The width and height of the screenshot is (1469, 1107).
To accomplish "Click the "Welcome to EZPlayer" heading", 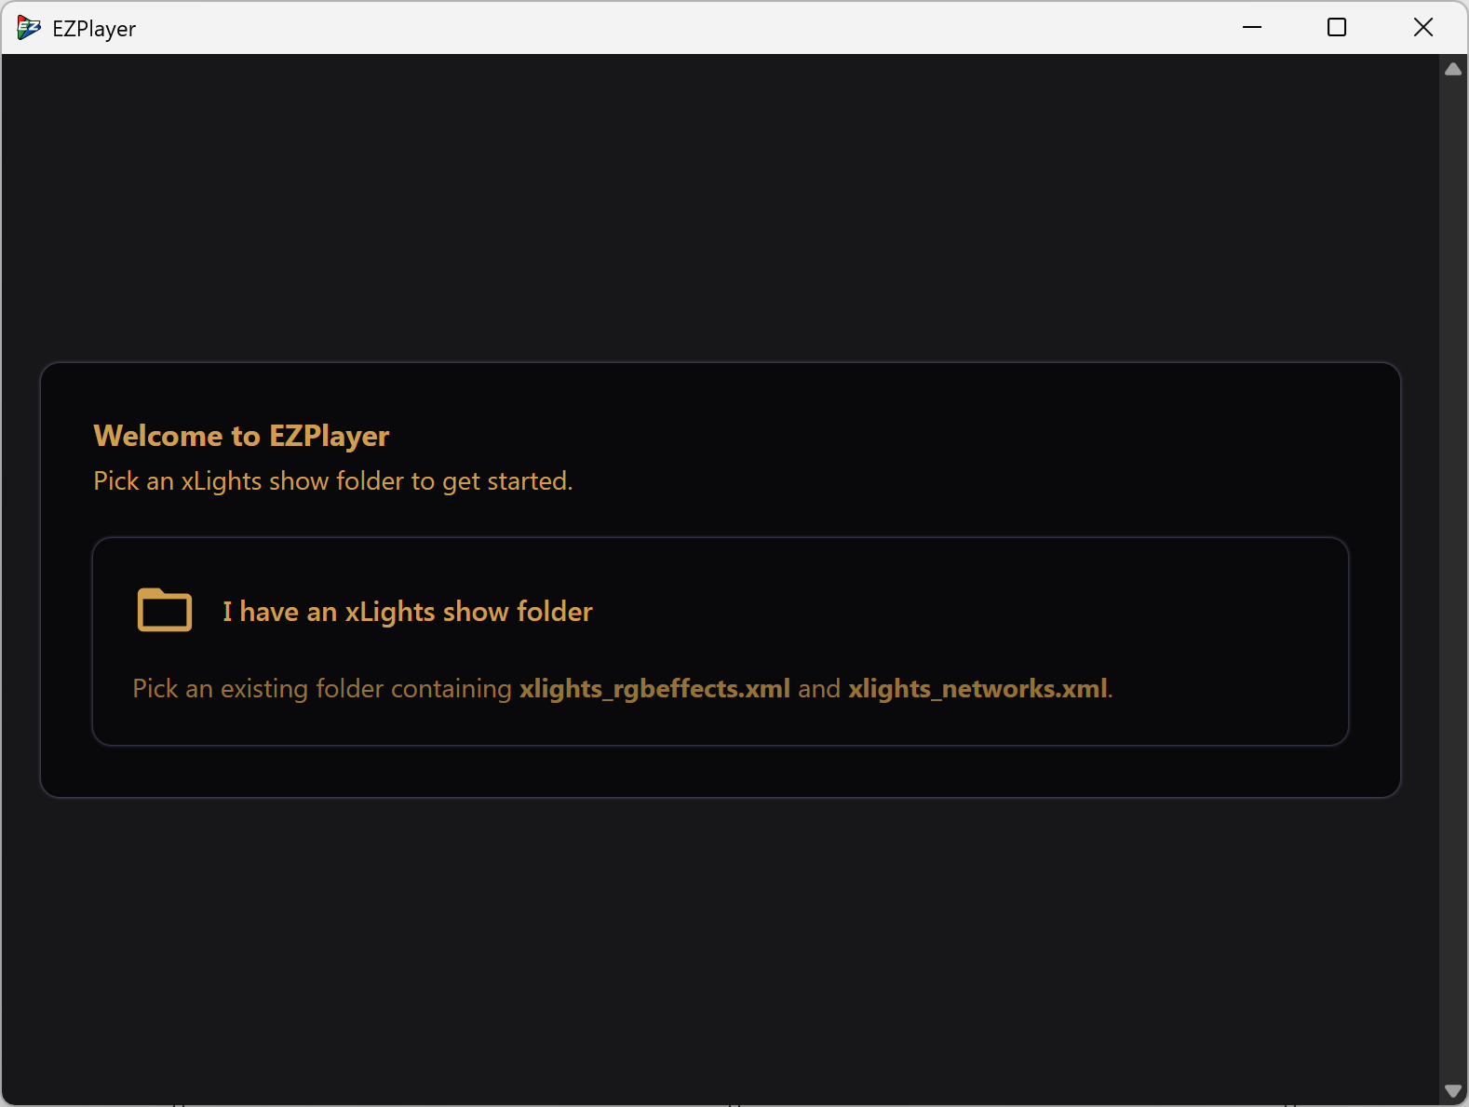I will point(241,436).
